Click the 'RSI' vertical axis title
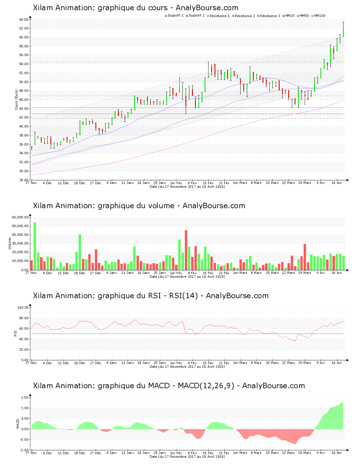 15,333
